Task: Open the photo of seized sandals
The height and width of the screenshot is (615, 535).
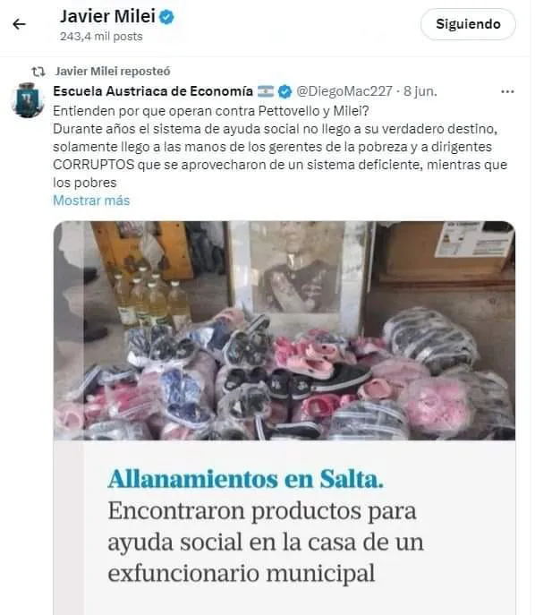Action: (284, 330)
